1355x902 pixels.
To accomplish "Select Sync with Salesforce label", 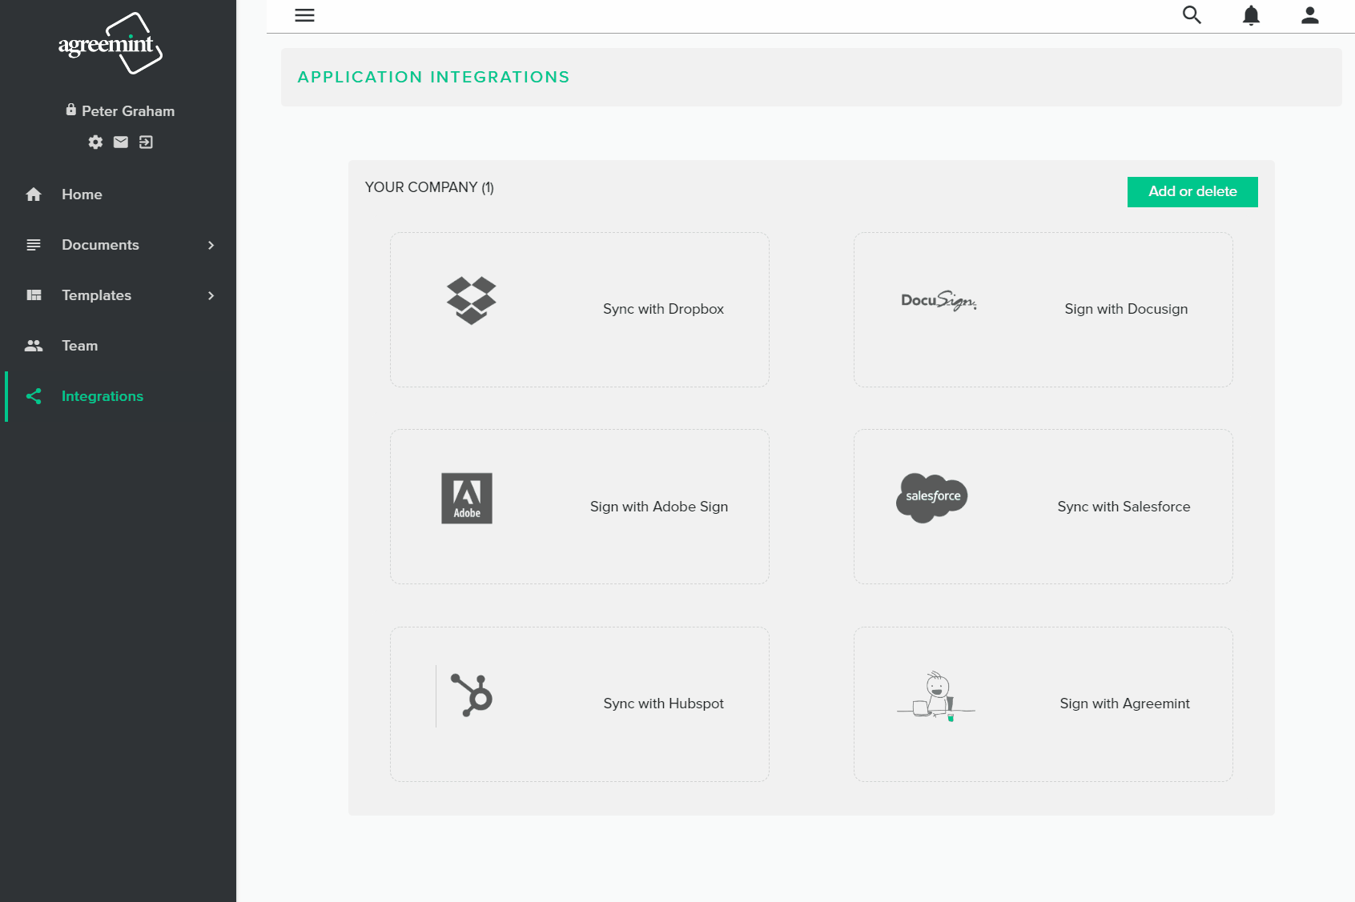I will pyautogui.click(x=1124, y=507).
